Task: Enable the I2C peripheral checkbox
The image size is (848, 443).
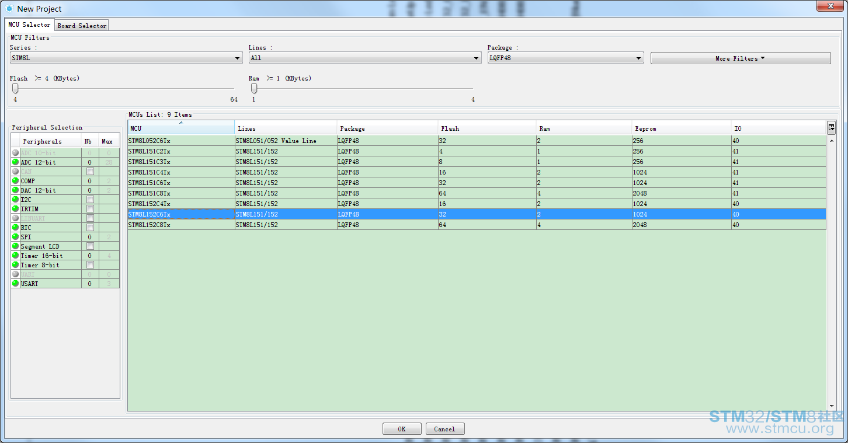Action: (x=90, y=200)
